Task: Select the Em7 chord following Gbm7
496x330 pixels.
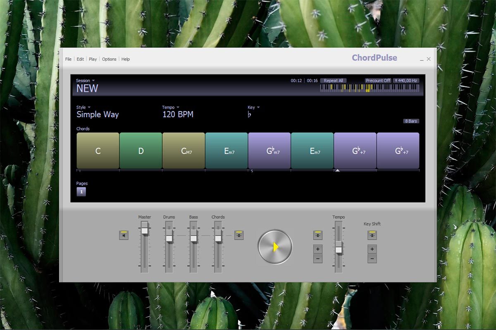Action: tap(312, 151)
